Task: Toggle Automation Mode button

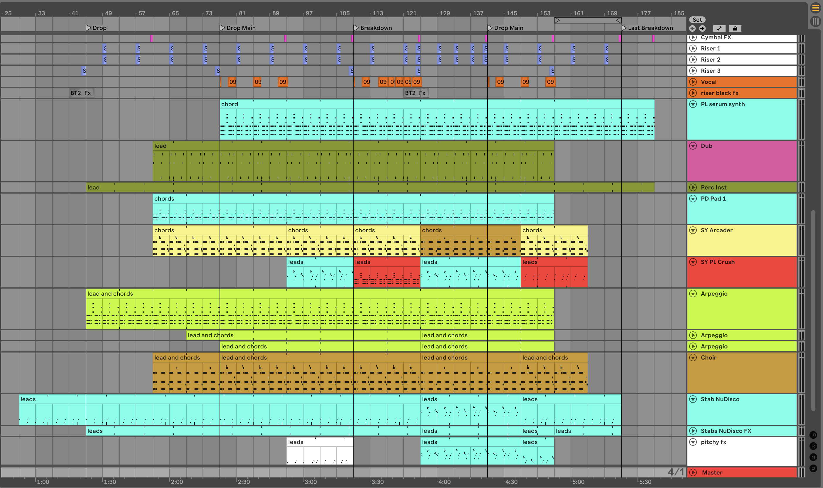Action: point(719,29)
